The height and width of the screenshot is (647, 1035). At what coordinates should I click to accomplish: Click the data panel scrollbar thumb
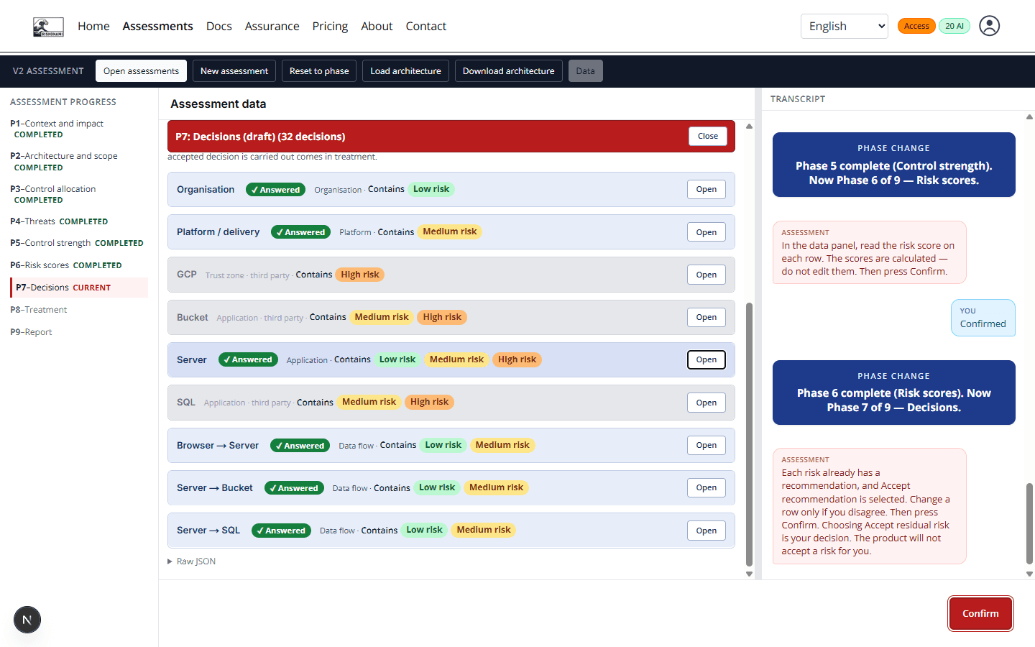[749, 434]
